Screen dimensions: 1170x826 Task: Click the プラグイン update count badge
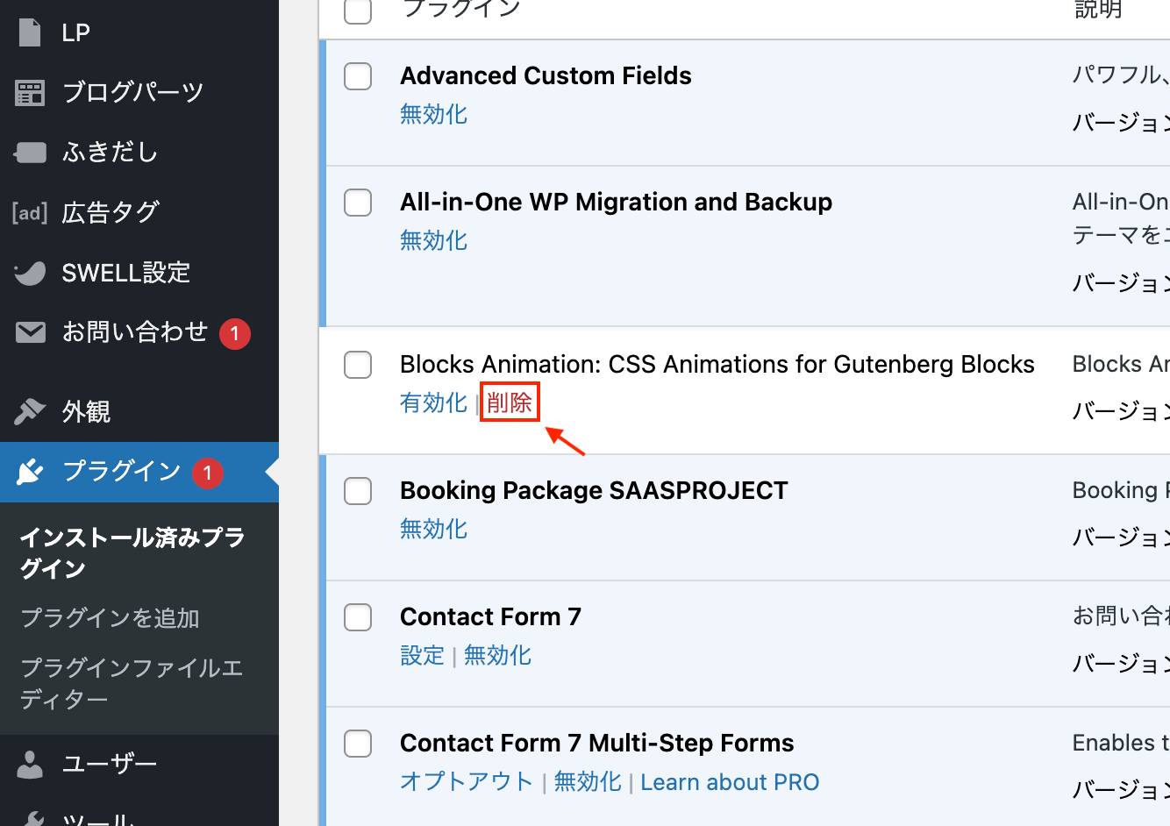tap(208, 473)
